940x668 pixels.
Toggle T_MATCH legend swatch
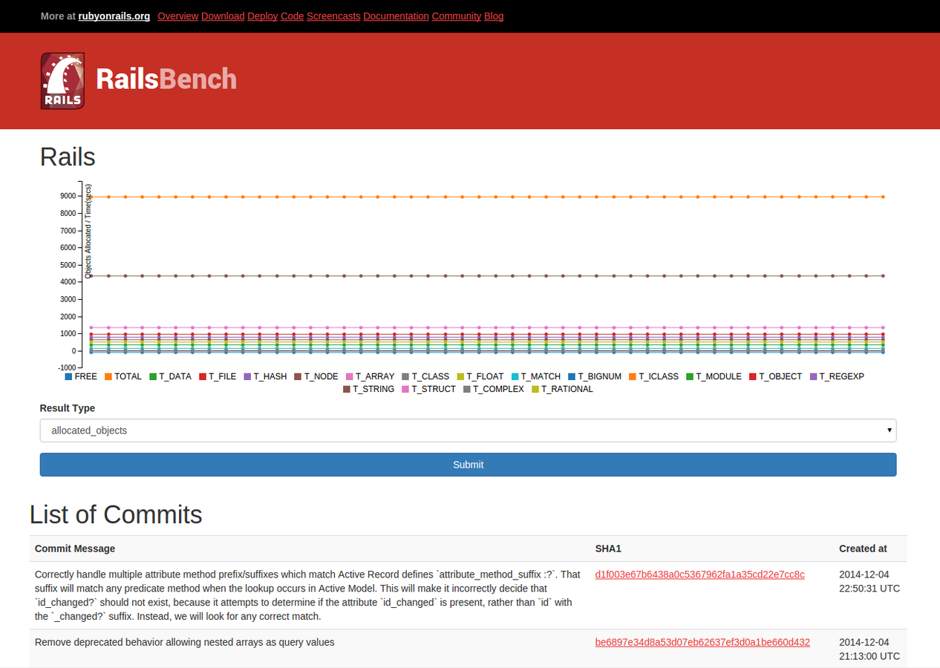coord(515,377)
